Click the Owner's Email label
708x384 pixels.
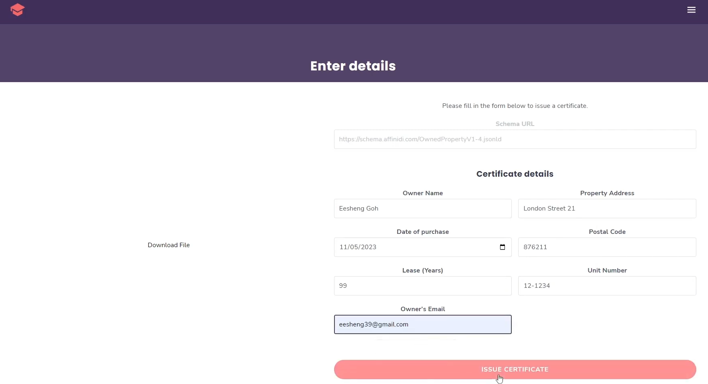pyautogui.click(x=422, y=309)
